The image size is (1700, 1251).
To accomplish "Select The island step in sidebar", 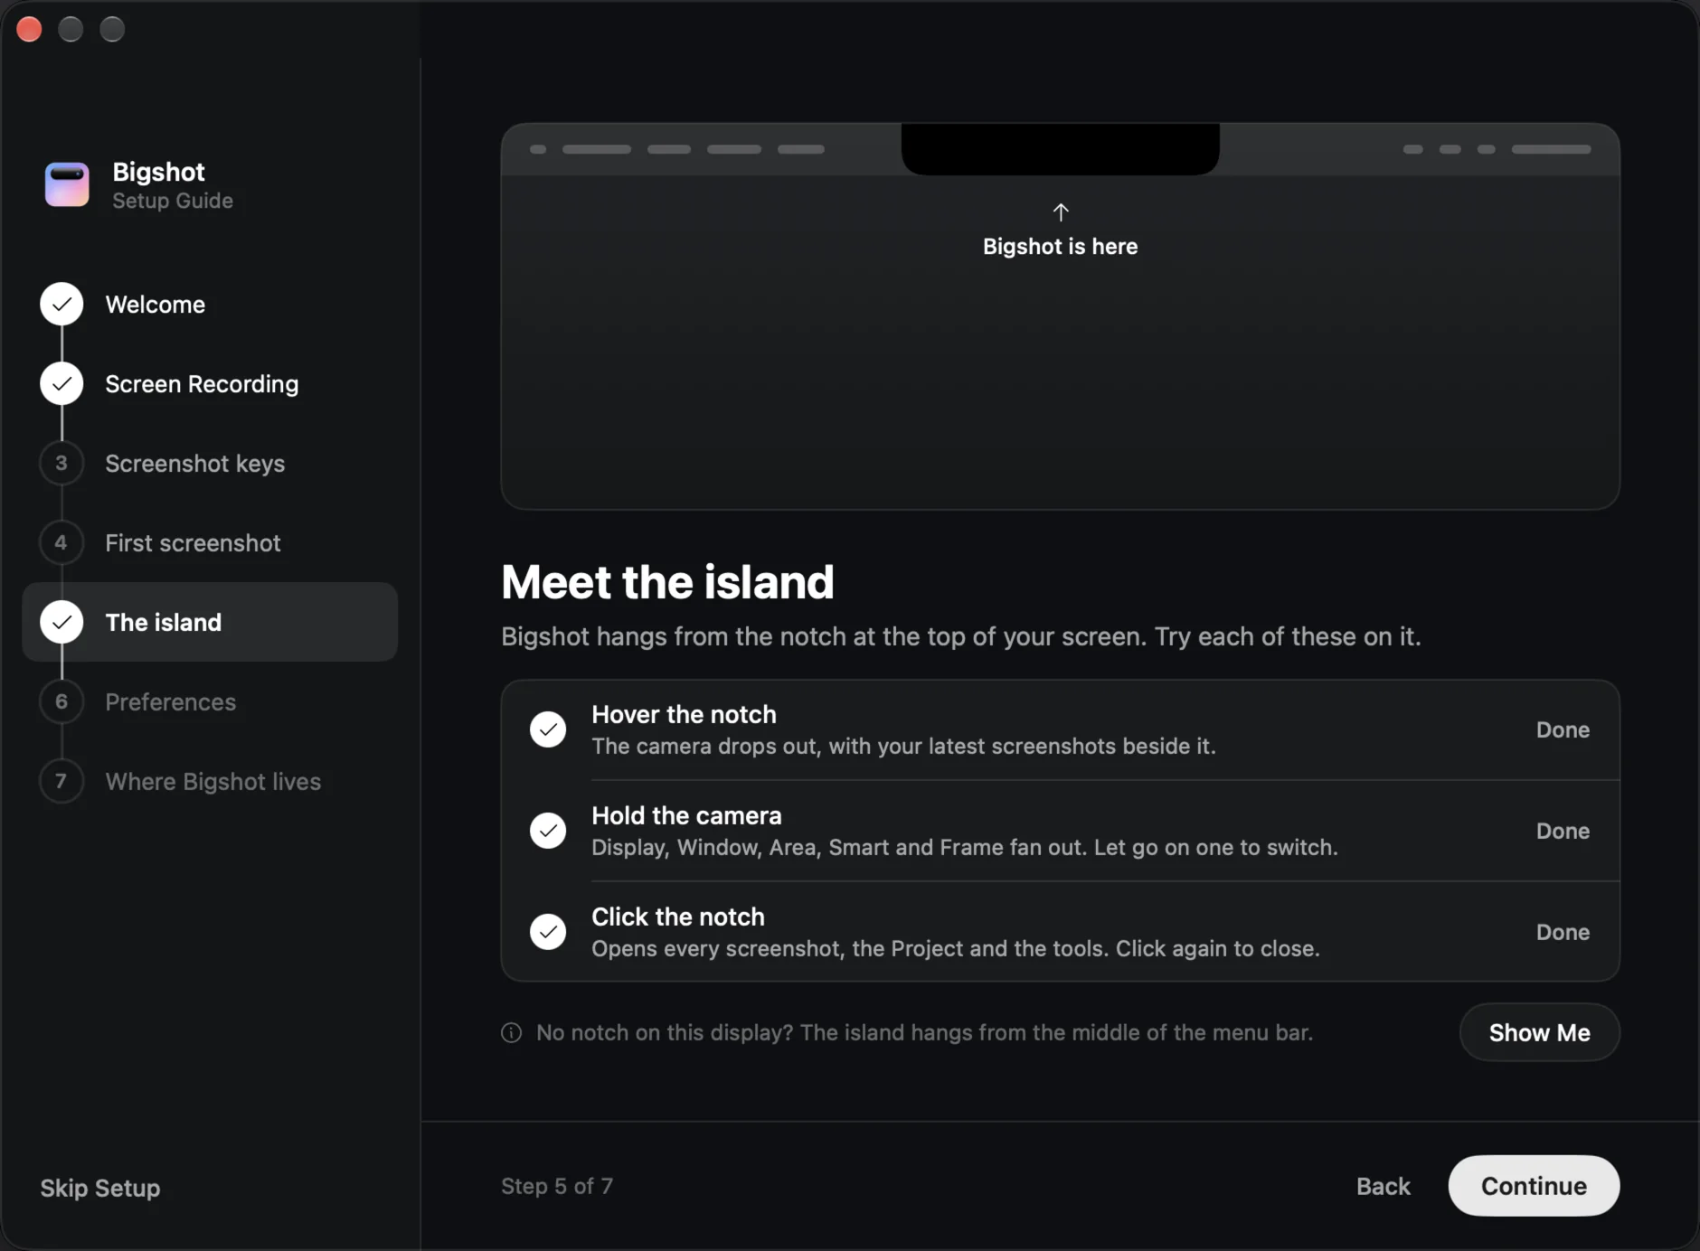I will [210, 622].
